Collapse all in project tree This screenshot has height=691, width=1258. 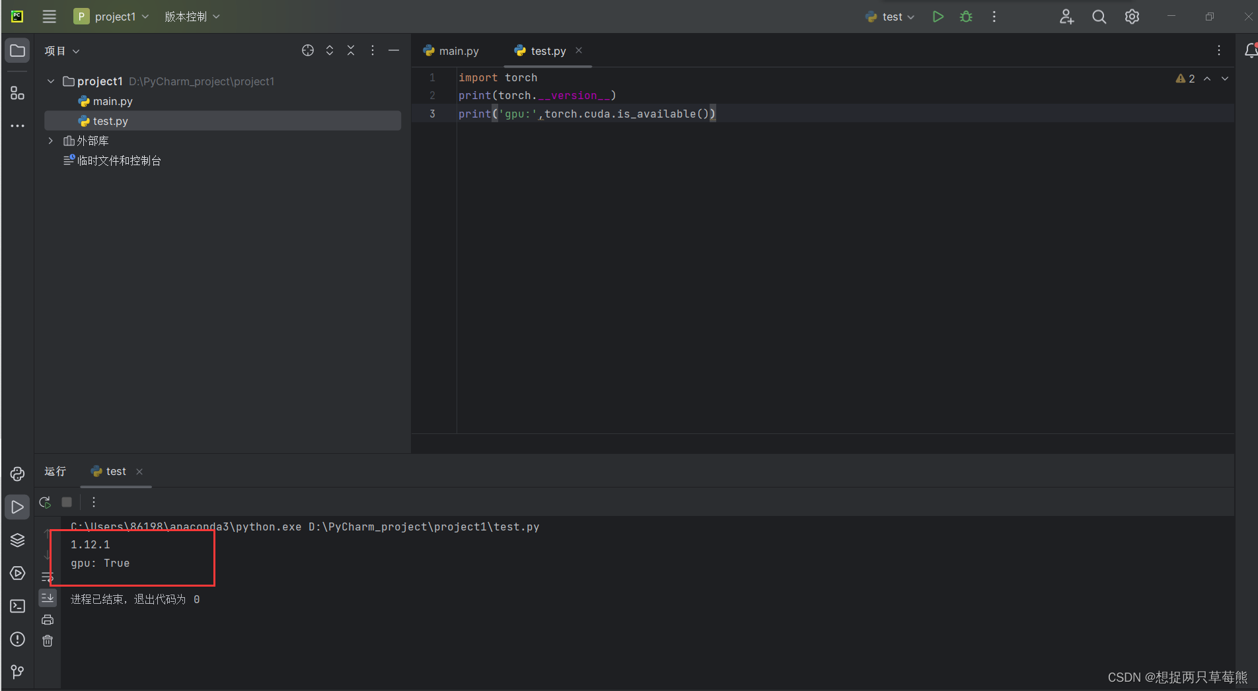351,50
